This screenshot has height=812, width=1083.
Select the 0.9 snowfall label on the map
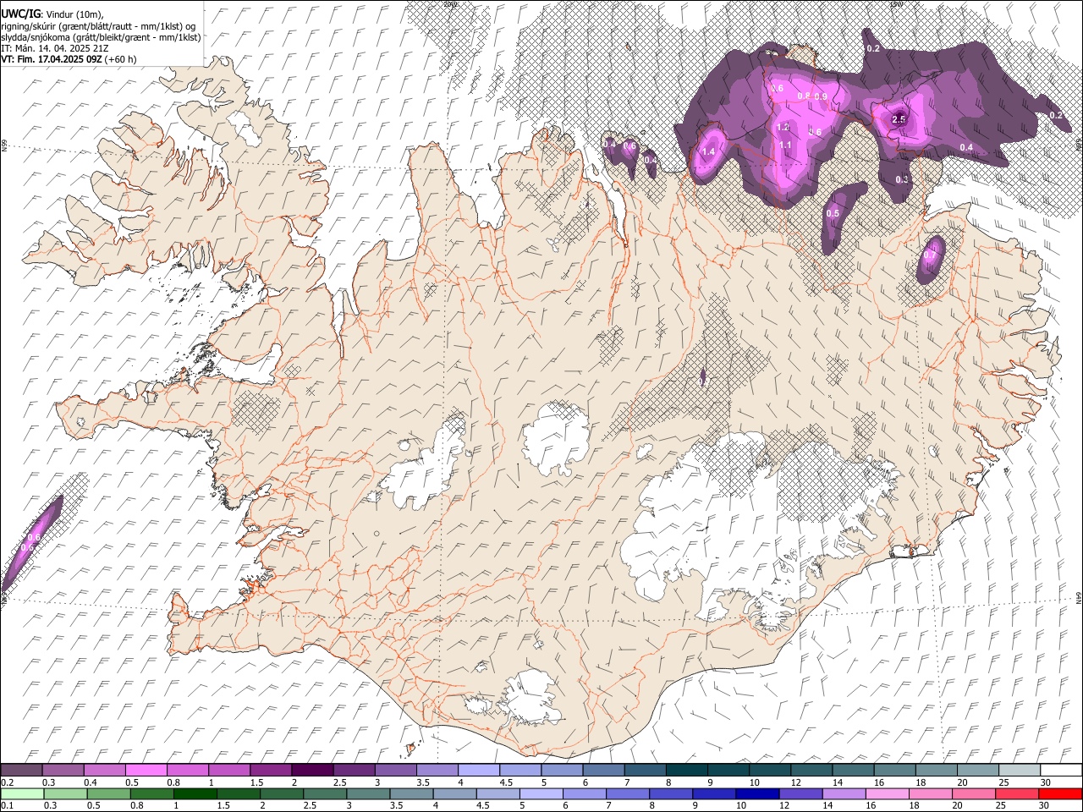click(x=821, y=96)
